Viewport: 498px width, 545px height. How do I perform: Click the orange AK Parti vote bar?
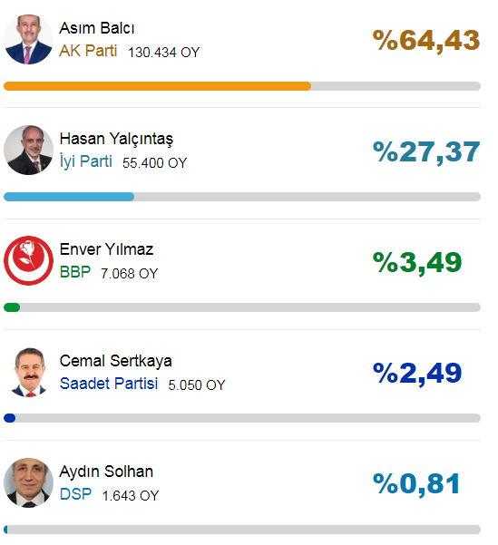point(157,86)
